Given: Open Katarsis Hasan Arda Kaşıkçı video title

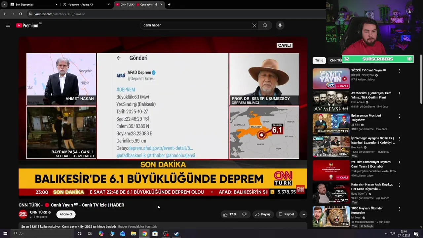Looking at the screenshot, I should (372, 187).
